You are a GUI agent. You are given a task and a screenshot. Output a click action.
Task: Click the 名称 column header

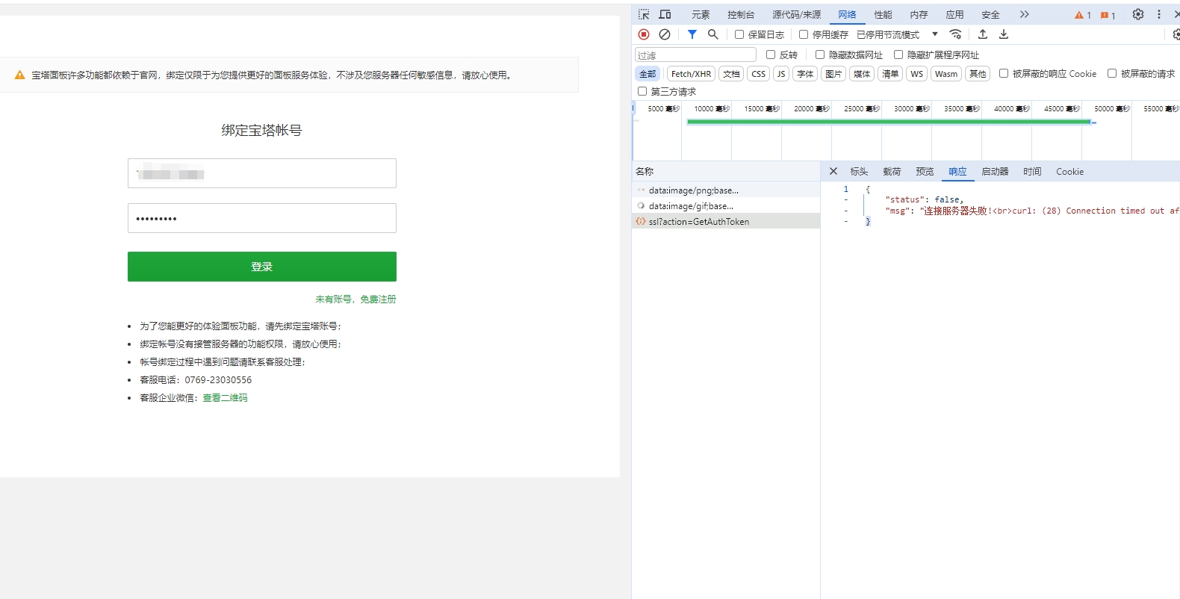click(726, 171)
